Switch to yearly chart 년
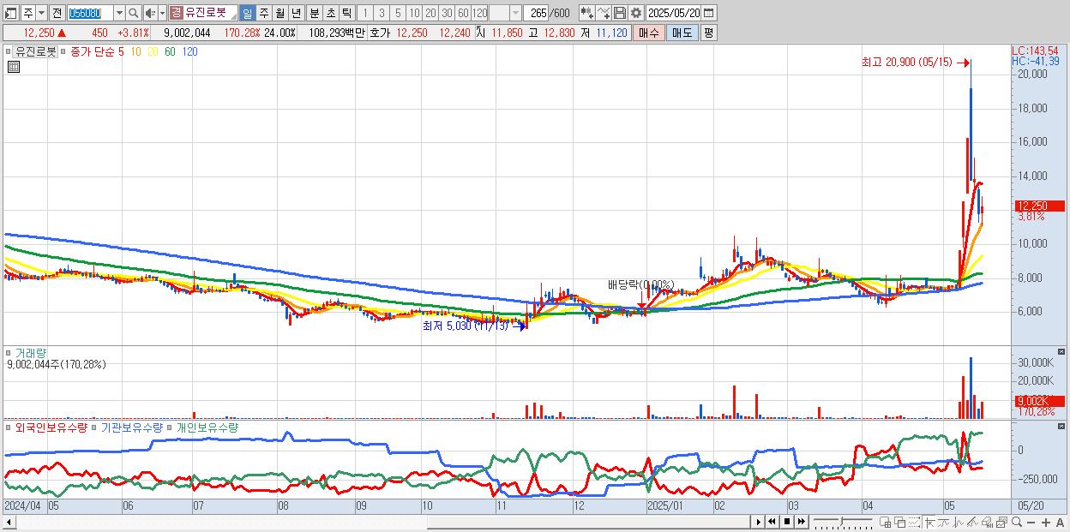The width and height of the screenshot is (1070, 532). coord(296,13)
